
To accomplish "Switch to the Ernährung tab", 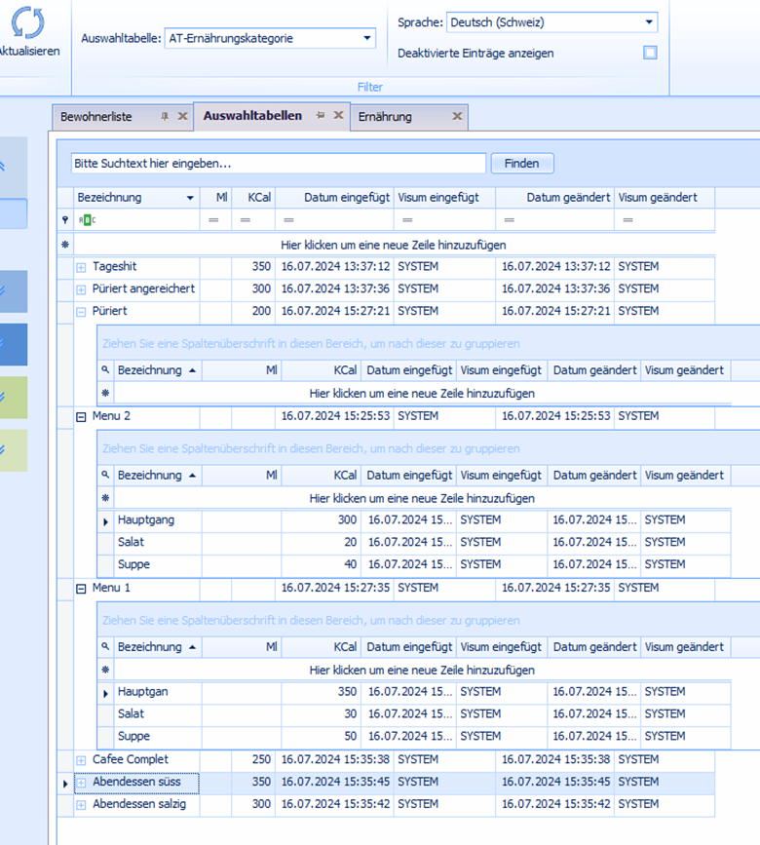I will [385, 117].
